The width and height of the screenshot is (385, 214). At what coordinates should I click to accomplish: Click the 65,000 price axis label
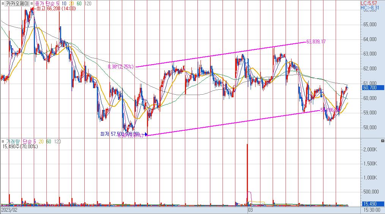[x=370, y=24]
